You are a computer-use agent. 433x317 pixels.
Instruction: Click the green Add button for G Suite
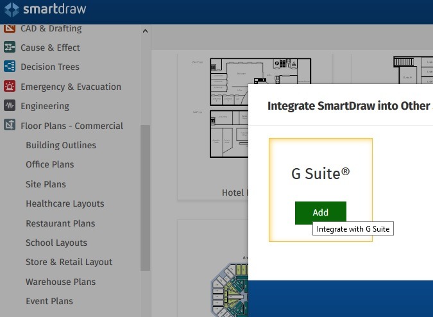click(321, 213)
